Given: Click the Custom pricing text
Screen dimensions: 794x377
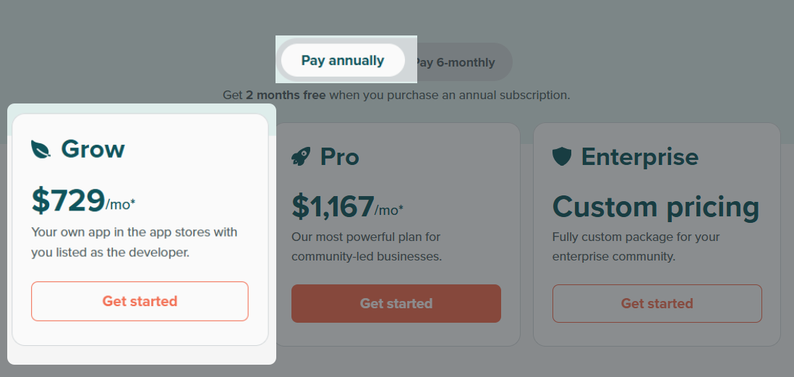Looking at the screenshot, I should click(656, 207).
